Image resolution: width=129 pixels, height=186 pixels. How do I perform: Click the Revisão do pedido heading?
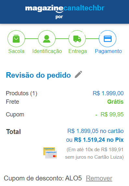(38, 75)
